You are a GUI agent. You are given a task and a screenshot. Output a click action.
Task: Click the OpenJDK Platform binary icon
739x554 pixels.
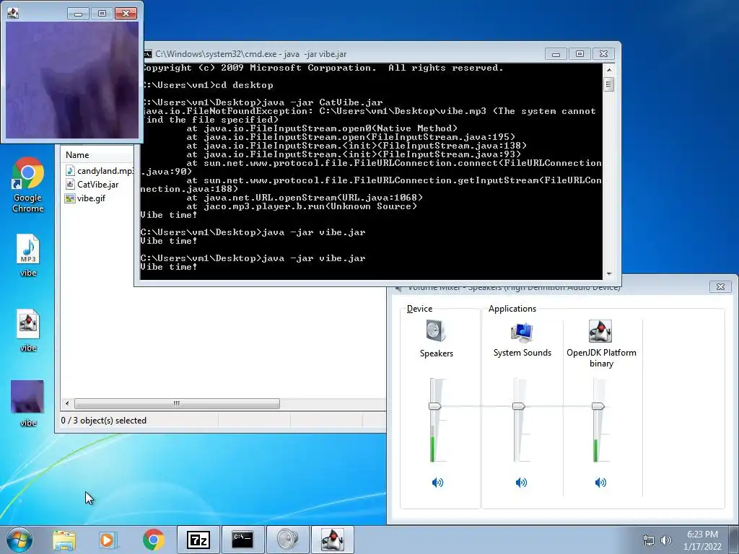[x=600, y=330]
